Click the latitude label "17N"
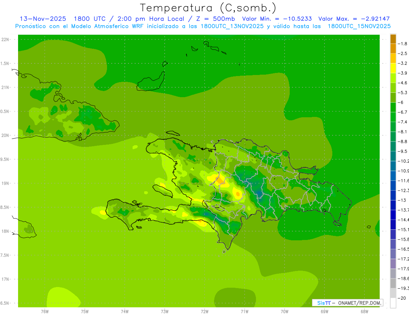The image size is (409, 316). point(5,279)
